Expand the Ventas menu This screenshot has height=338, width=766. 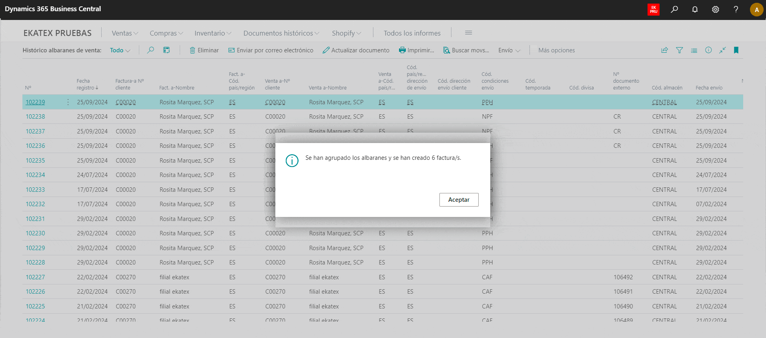(x=124, y=33)
